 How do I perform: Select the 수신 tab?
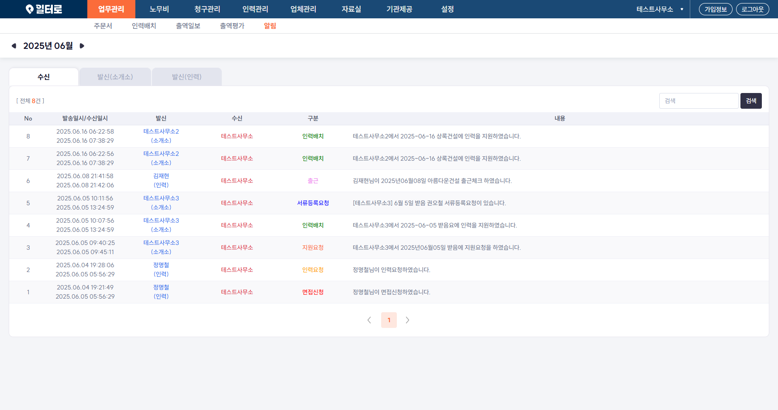pyautogui.click(x=44, y=77)
